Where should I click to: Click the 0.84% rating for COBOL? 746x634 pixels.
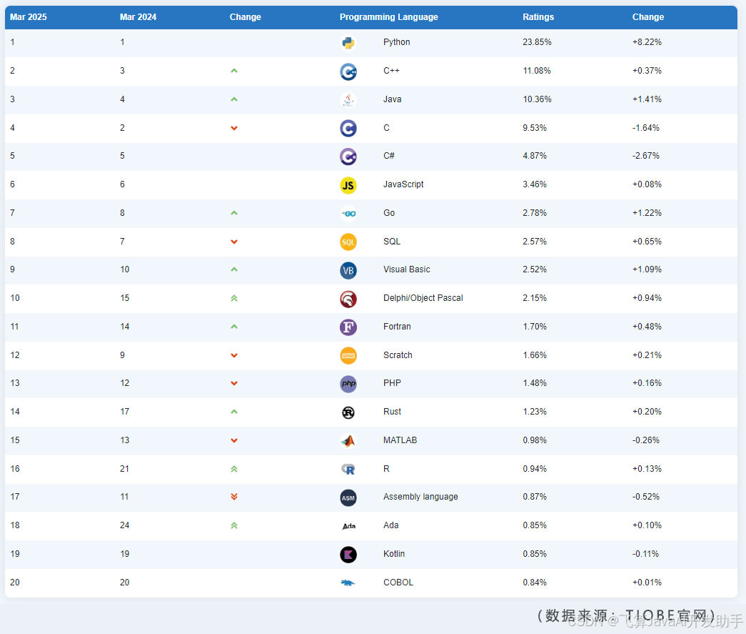point(534,582)
